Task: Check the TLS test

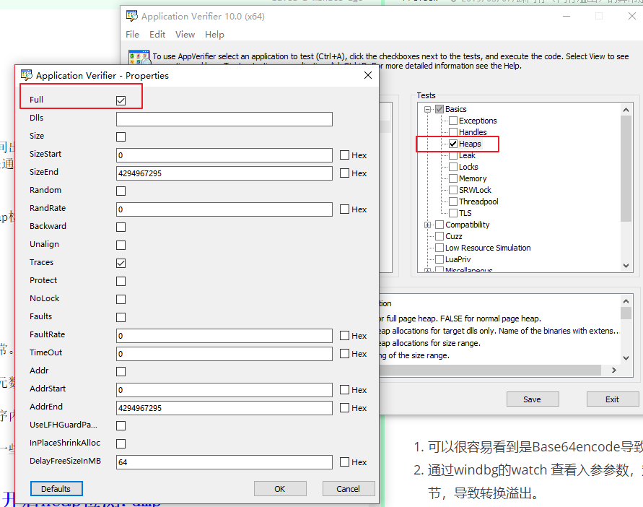Action: click(453, 213)
